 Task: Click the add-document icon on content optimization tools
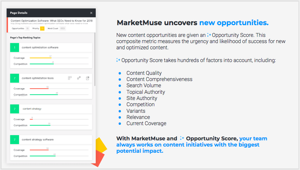[87, 78]
